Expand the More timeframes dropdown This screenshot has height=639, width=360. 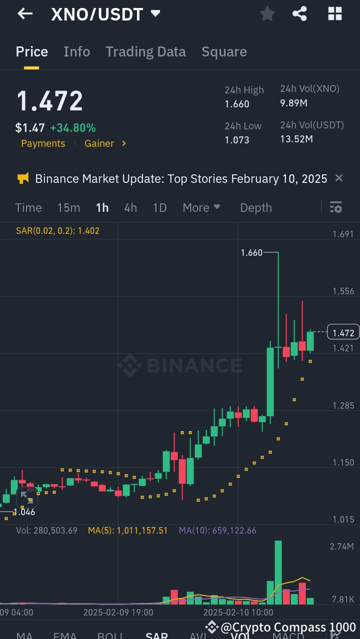201,207
